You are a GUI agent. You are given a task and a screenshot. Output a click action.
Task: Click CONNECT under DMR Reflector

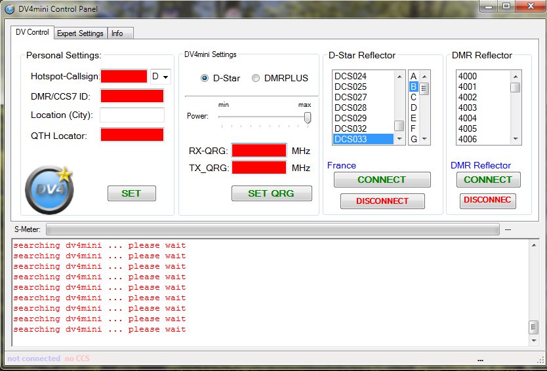[488, 180]
